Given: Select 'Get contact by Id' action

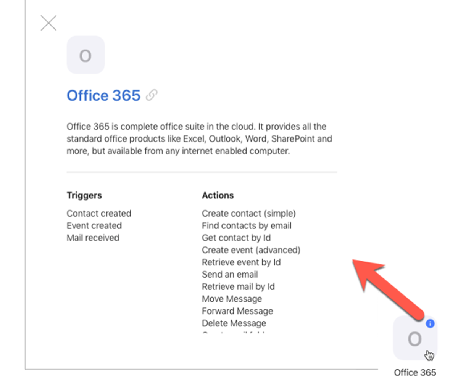Looking at the screenshot, I should click(236, 238).
